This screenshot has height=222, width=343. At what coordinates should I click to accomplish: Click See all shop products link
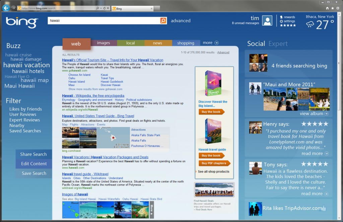tap(213, 172)
